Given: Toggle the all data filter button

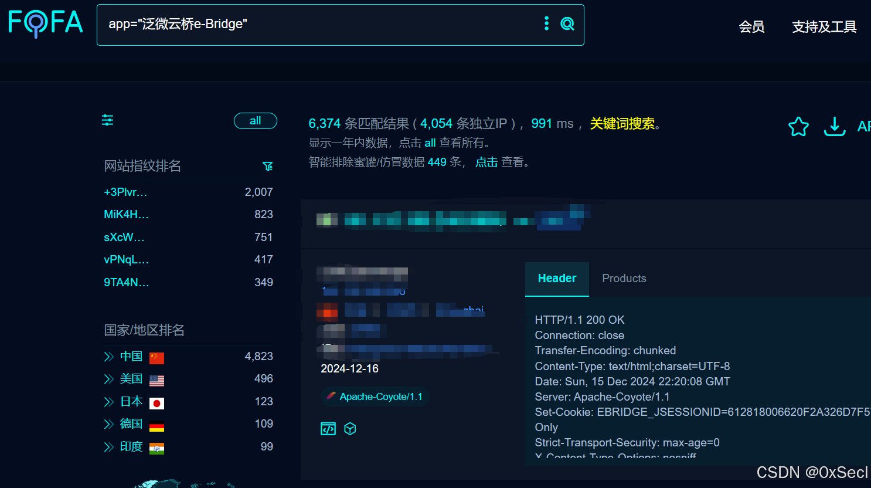Looking at the screenshot, I should (x=255, y=121).
